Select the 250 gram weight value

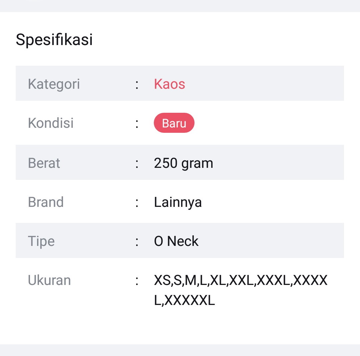coord(184,163)
